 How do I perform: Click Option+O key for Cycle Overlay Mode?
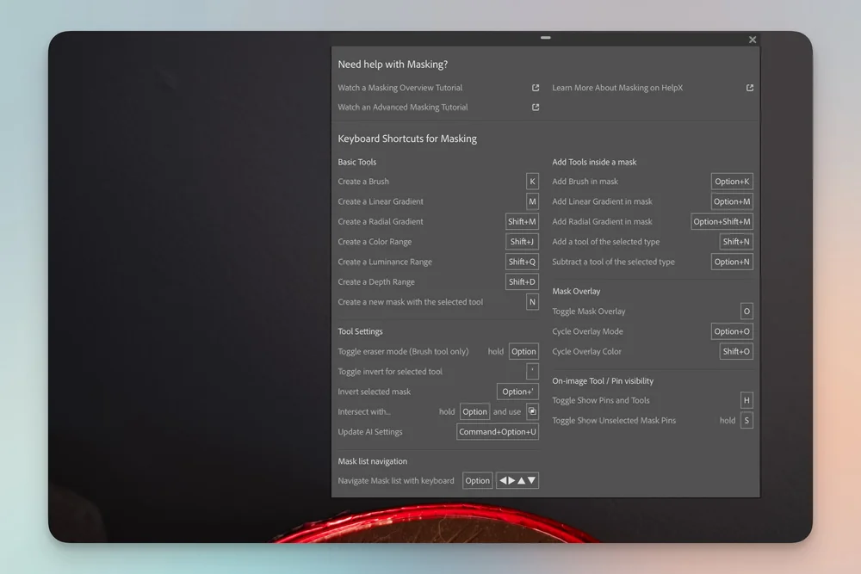(x=732, y=331)
